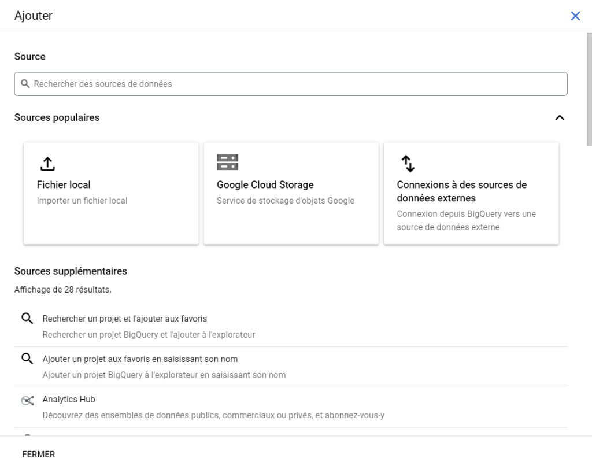Click the magnifier icon beside Rechercher un projet

(x=27, y=319)
